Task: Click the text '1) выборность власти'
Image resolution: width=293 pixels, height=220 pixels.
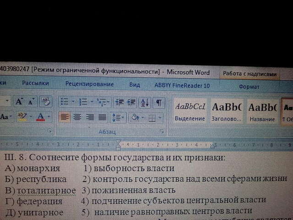Action: 129,168
